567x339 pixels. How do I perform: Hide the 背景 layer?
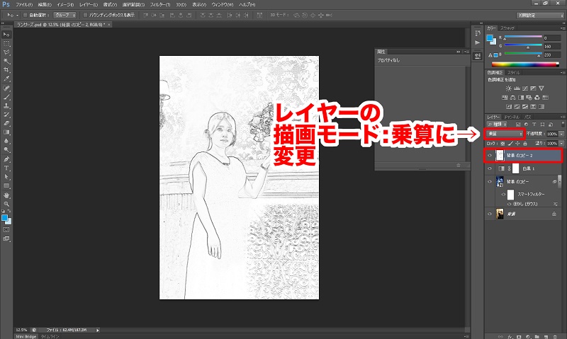click(490, 214)
